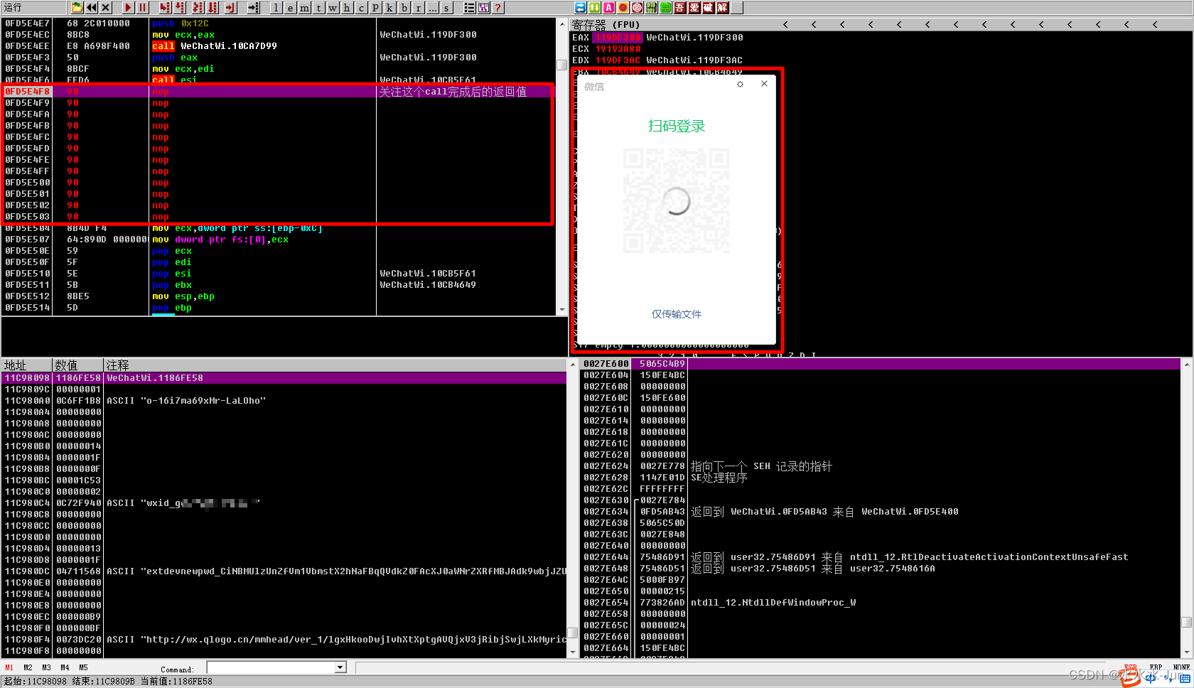Click the Step Into toolbar icon
Screen dimensions: 1194x688
click(x=165, y=8)
